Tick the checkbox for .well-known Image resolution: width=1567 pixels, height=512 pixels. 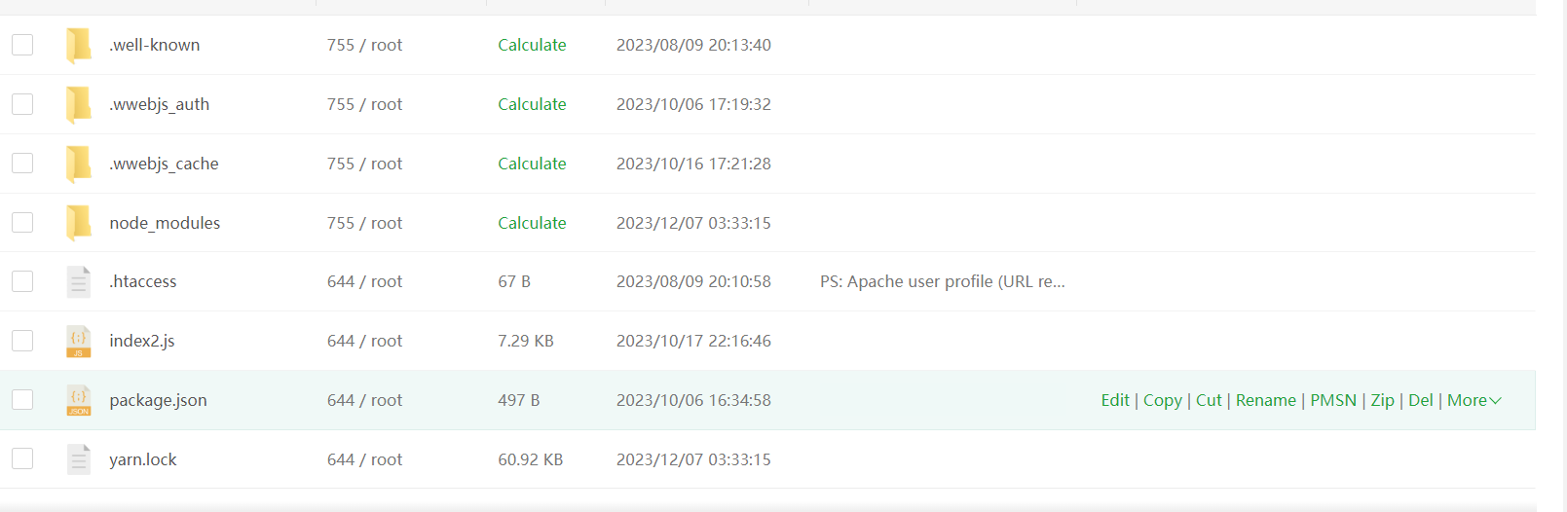click(22, 45)
